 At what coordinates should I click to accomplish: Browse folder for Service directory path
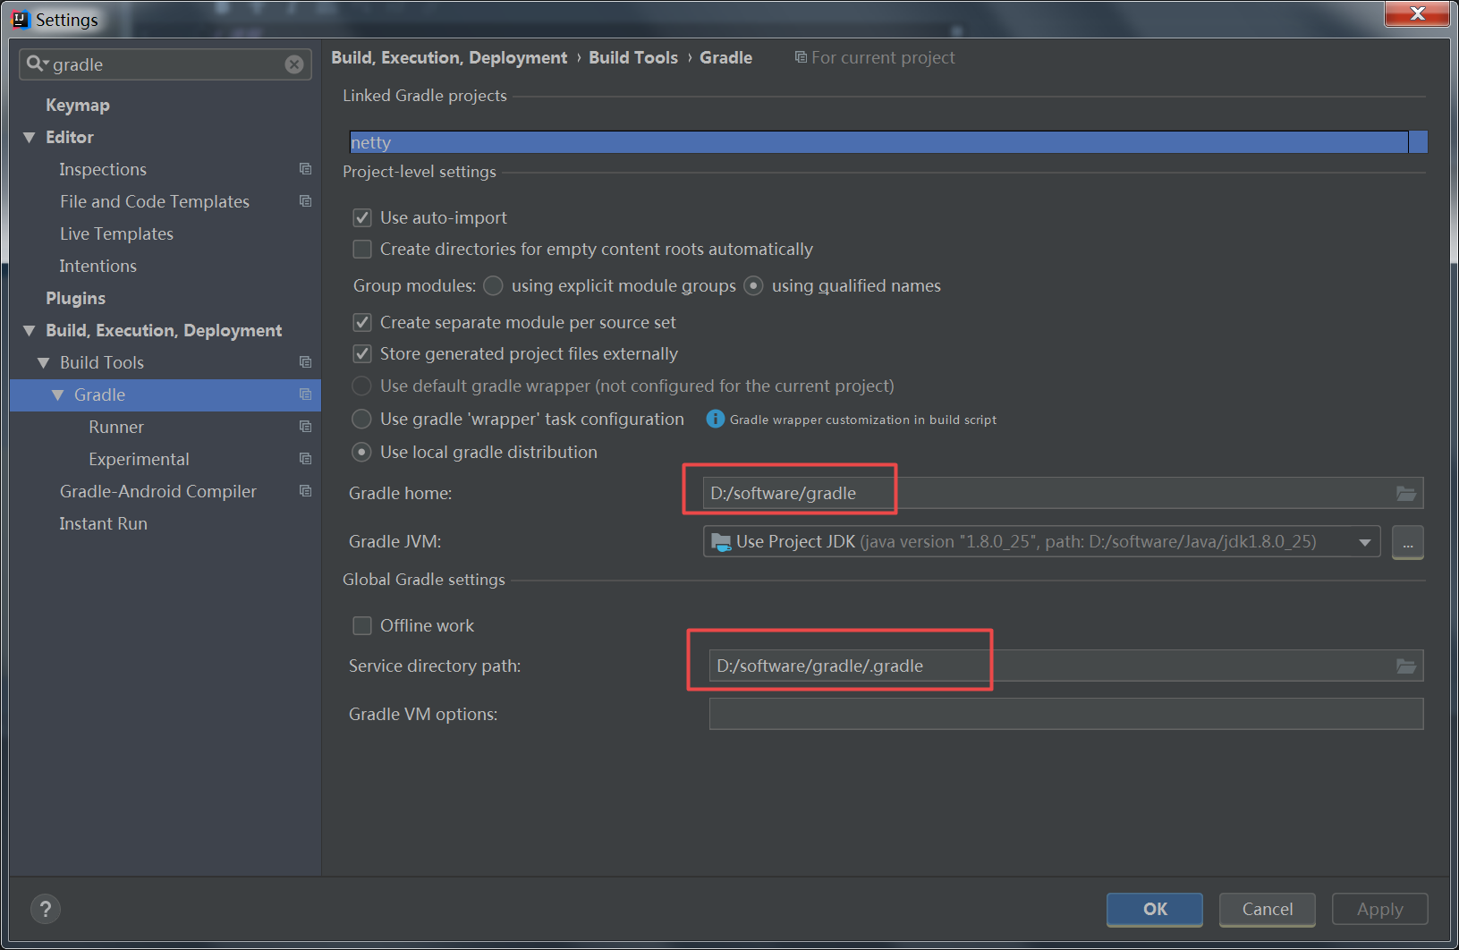(x=1406, y=666)
